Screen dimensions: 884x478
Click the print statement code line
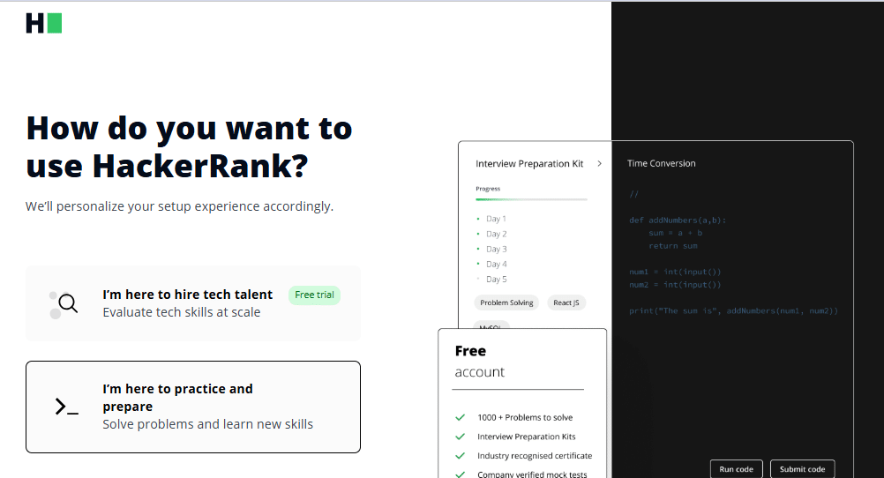click(733, 311)
